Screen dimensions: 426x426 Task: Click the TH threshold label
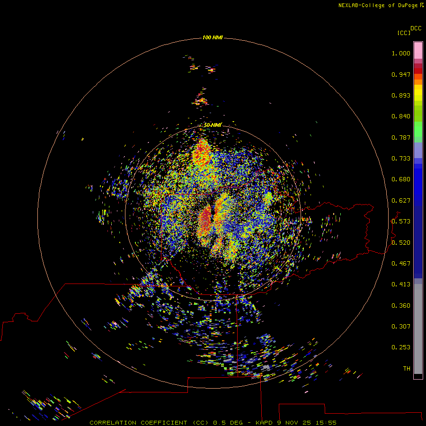[407, 369]
